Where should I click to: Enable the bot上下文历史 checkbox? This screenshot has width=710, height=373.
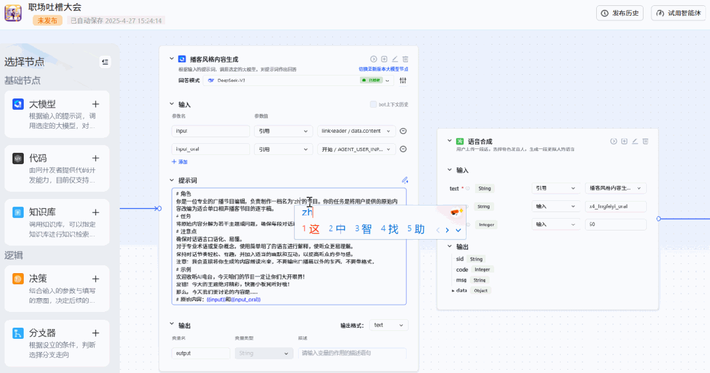pyautogui.click(x=373, y=104)
